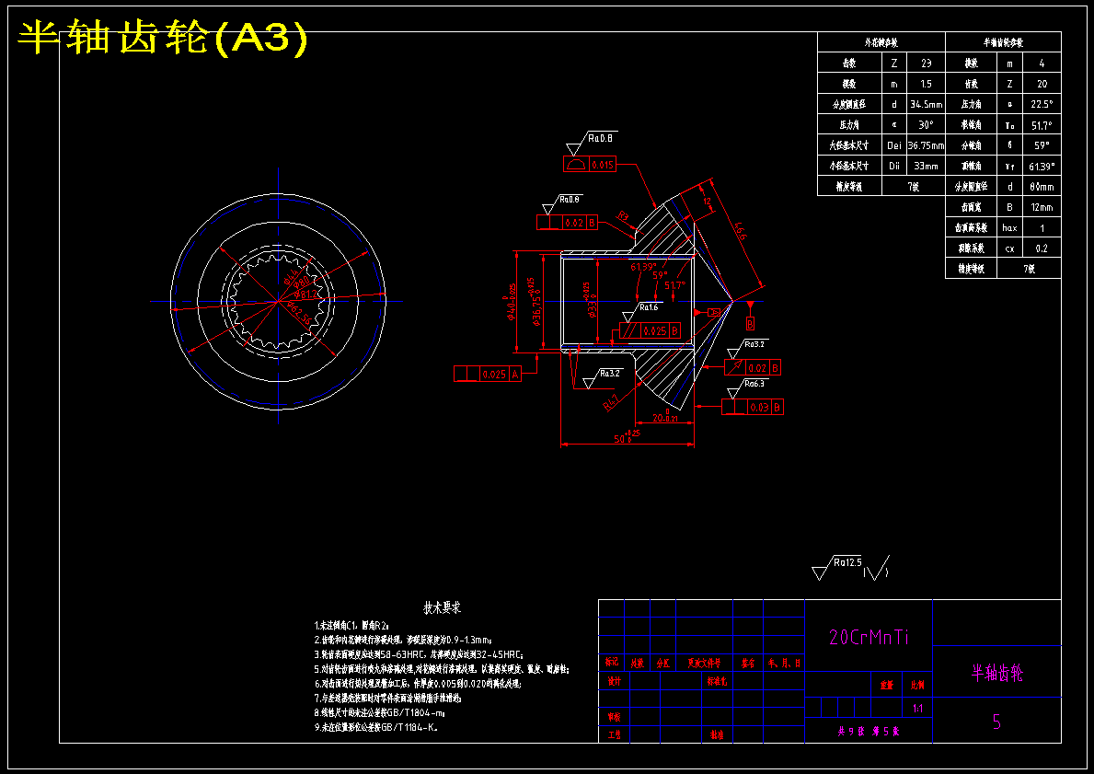Click the requirement line mentioning GB/T1184-K
The height and width of the screenshot is (774, 1094).
click(375, 727)
